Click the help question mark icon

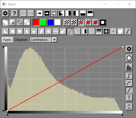click(14, 13)
